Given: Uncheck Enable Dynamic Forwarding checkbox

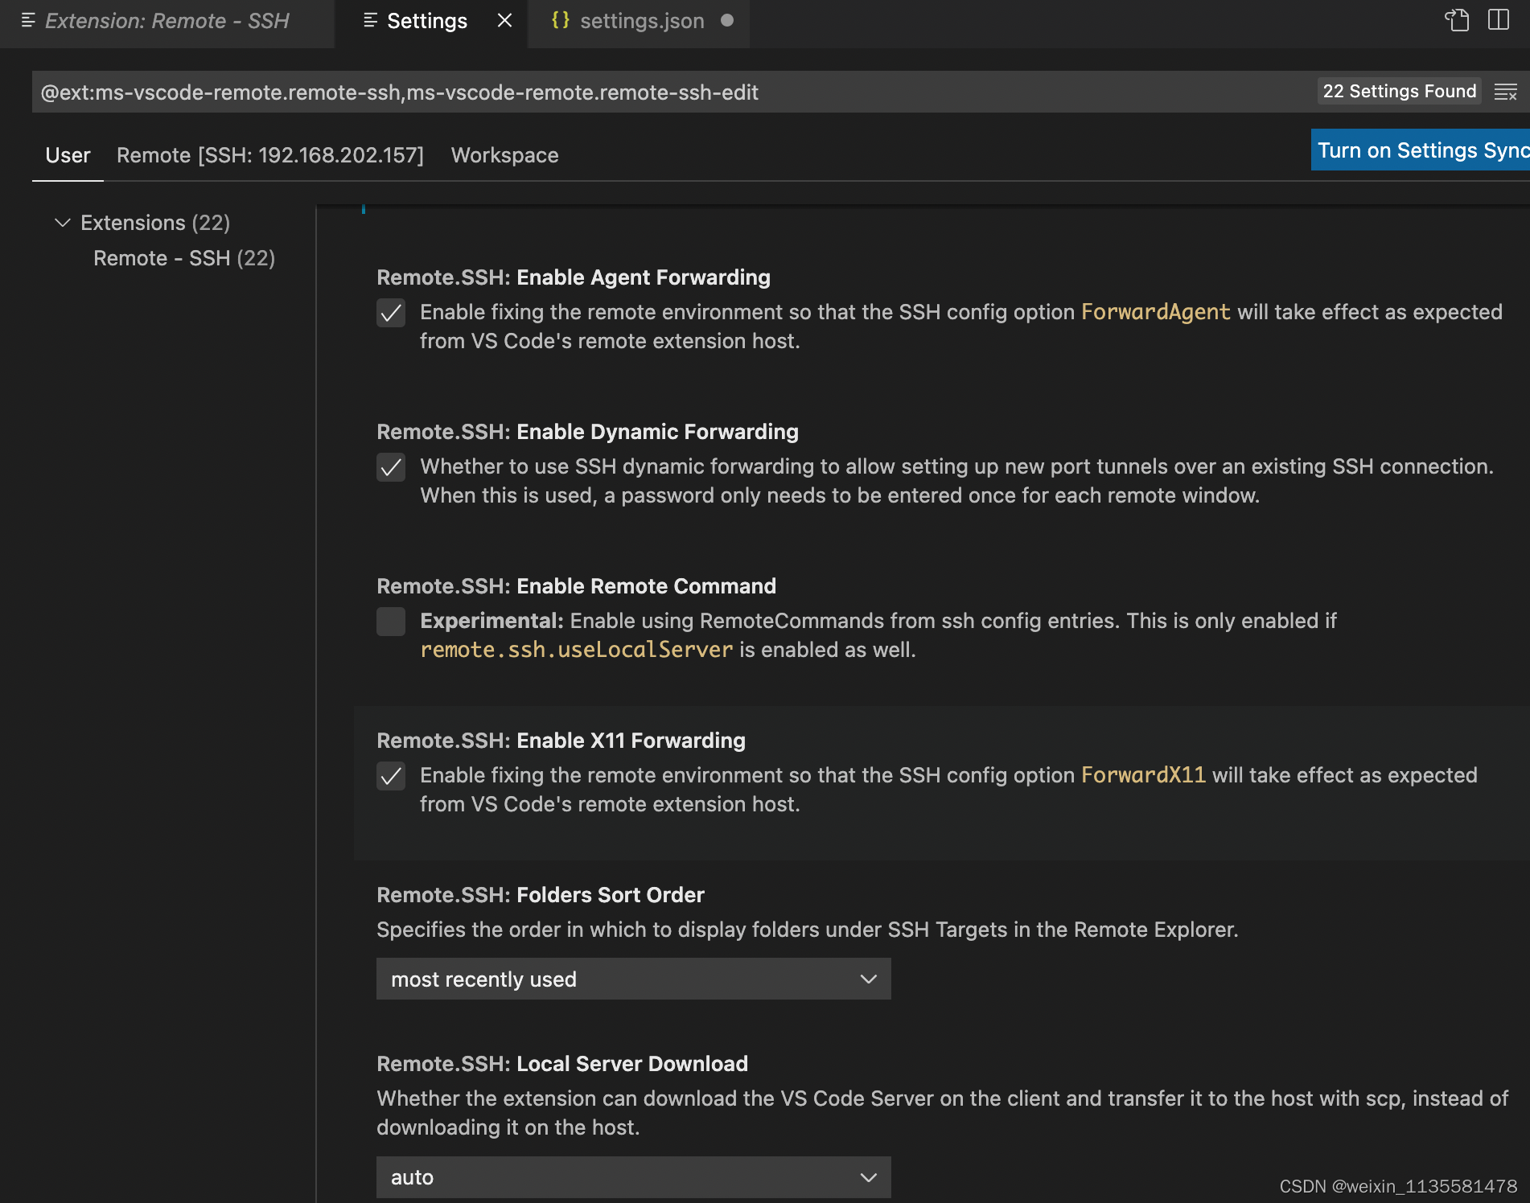Looking at the screenshot, I should (391, 467).
